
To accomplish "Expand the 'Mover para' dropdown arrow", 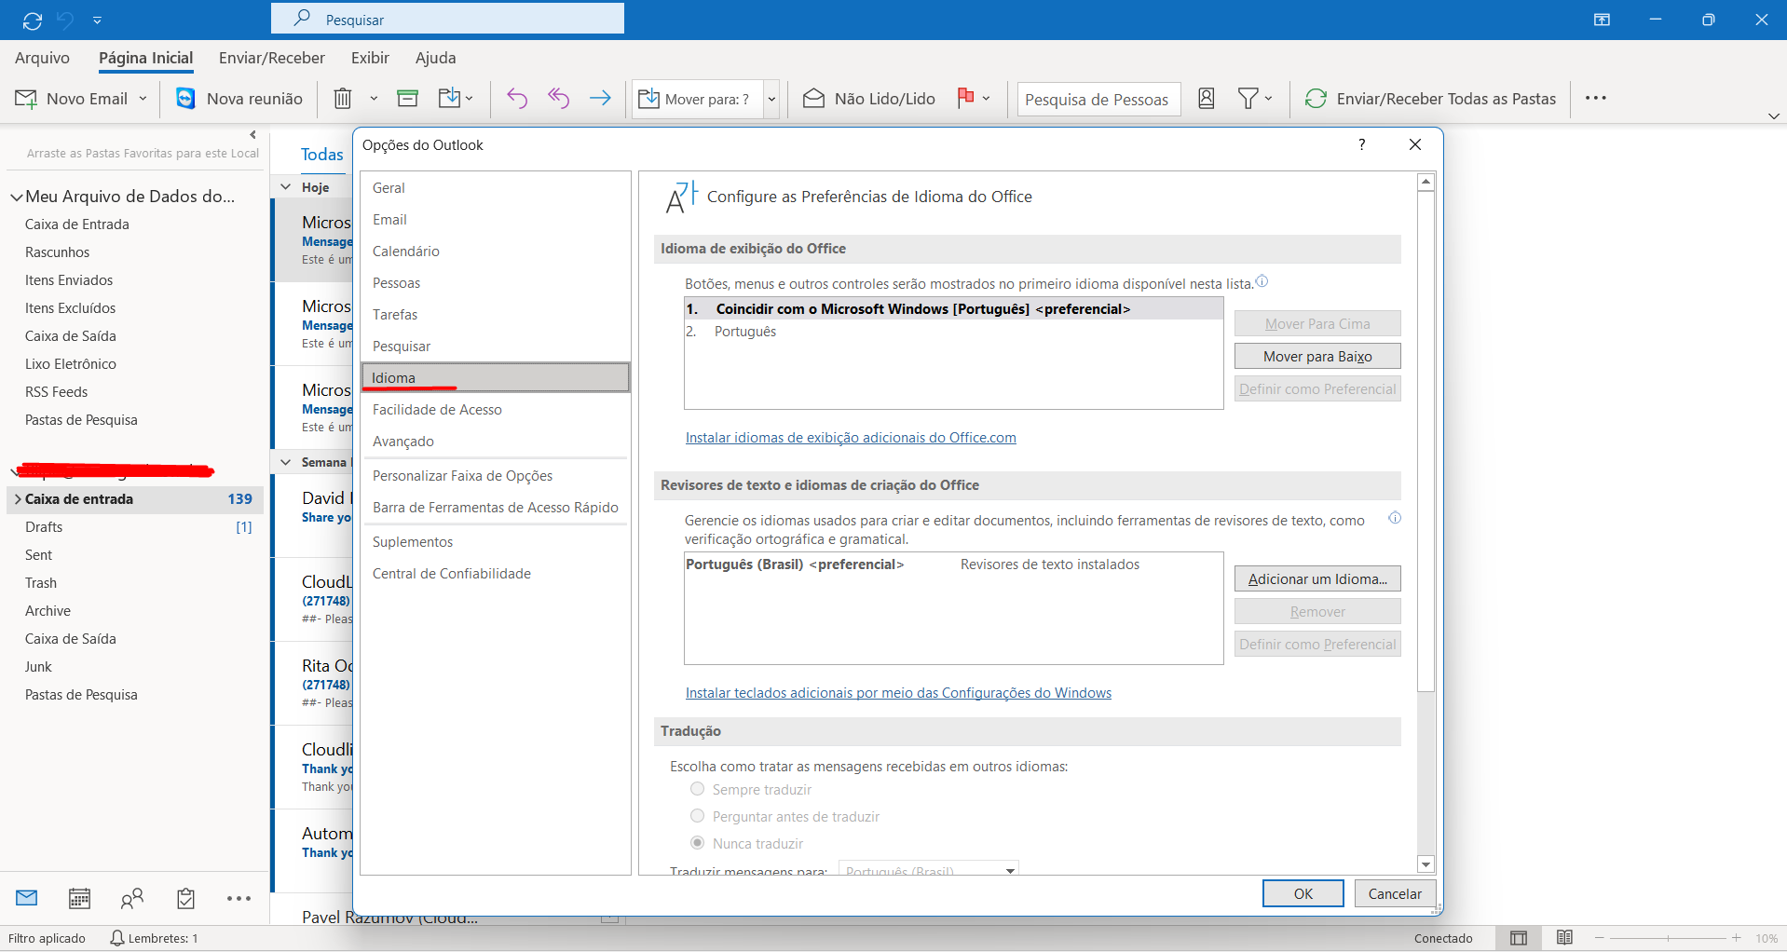I will [771, 99].
